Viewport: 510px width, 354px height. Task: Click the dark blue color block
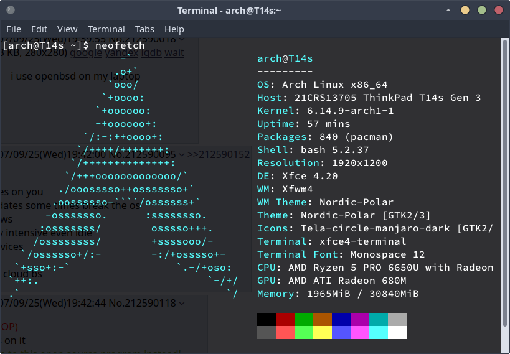(341, 319)
